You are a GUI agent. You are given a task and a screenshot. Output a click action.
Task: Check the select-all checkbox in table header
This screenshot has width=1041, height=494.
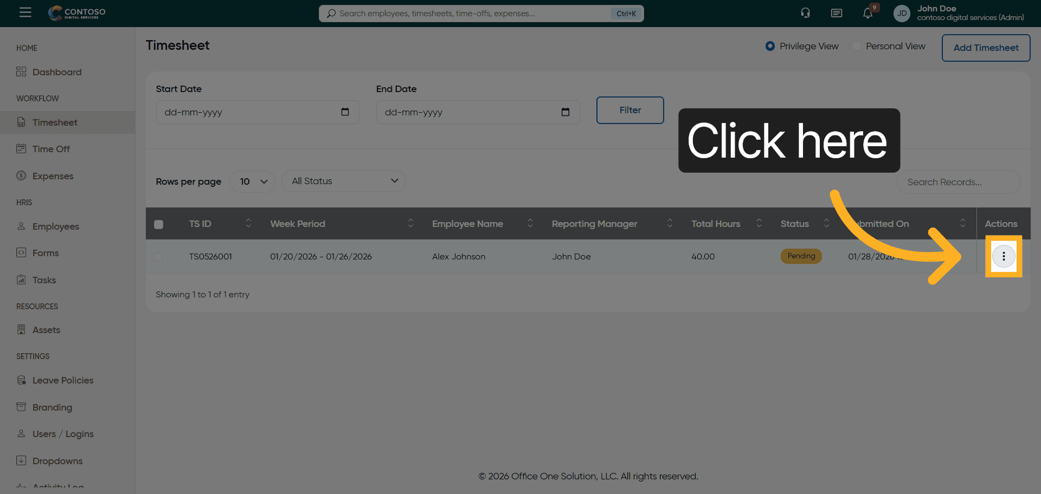coord(159,224)
